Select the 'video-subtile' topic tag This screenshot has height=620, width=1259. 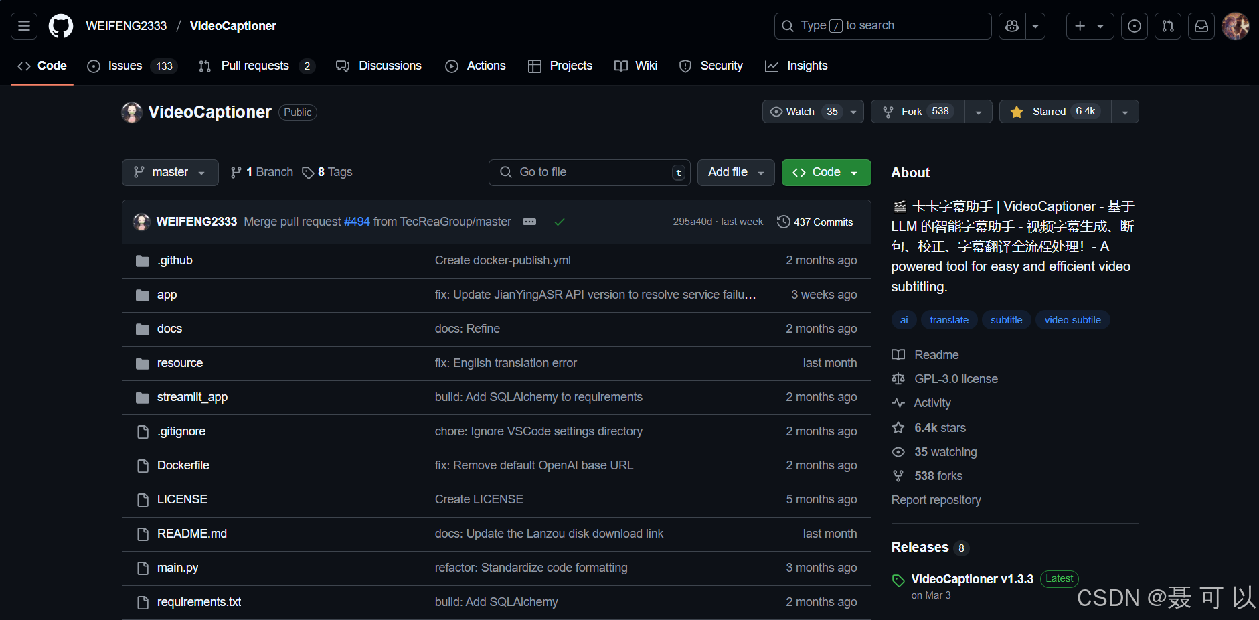[1073, 320]
